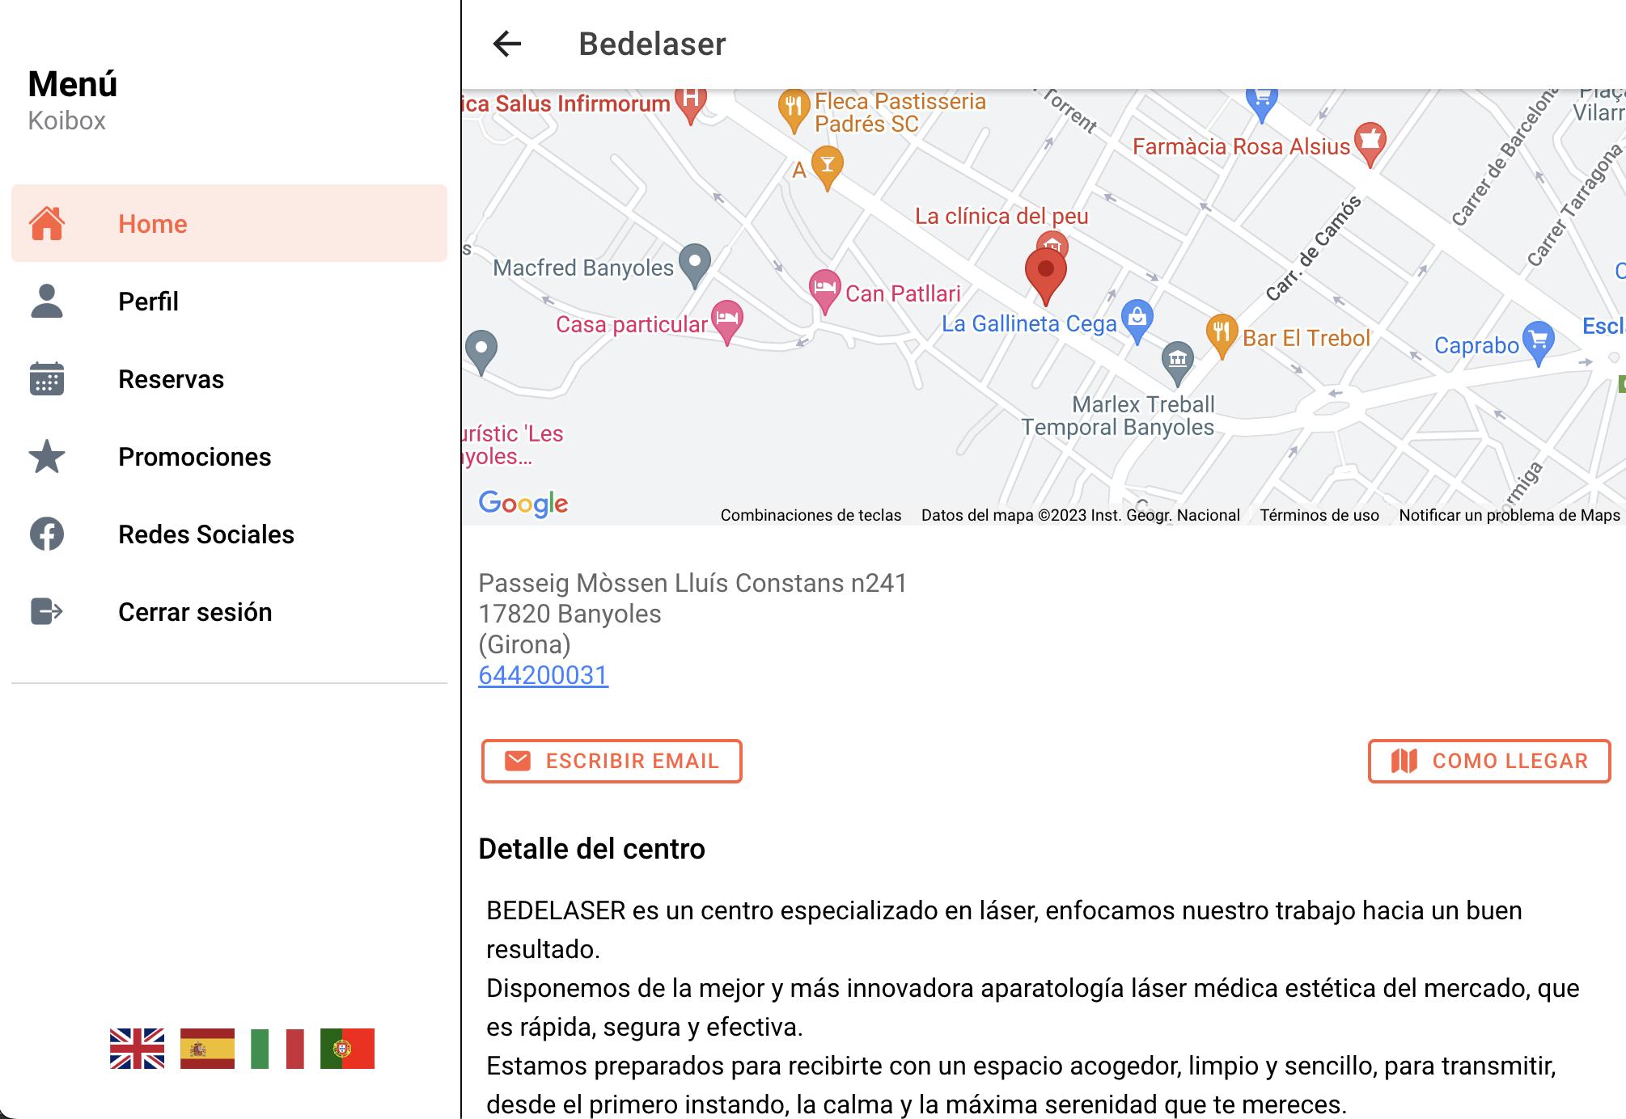This screenshot has height=1119, width=1626.
Task: Click the Home house icon
Action: pyautogui.click(x=47, y=224)
